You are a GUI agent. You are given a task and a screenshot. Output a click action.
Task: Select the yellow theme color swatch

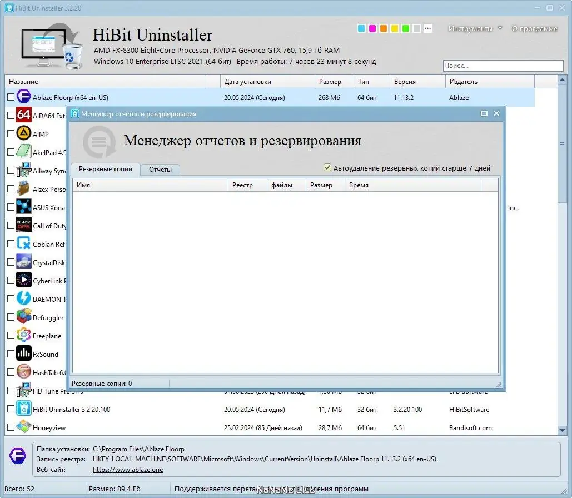click(394, 28)
